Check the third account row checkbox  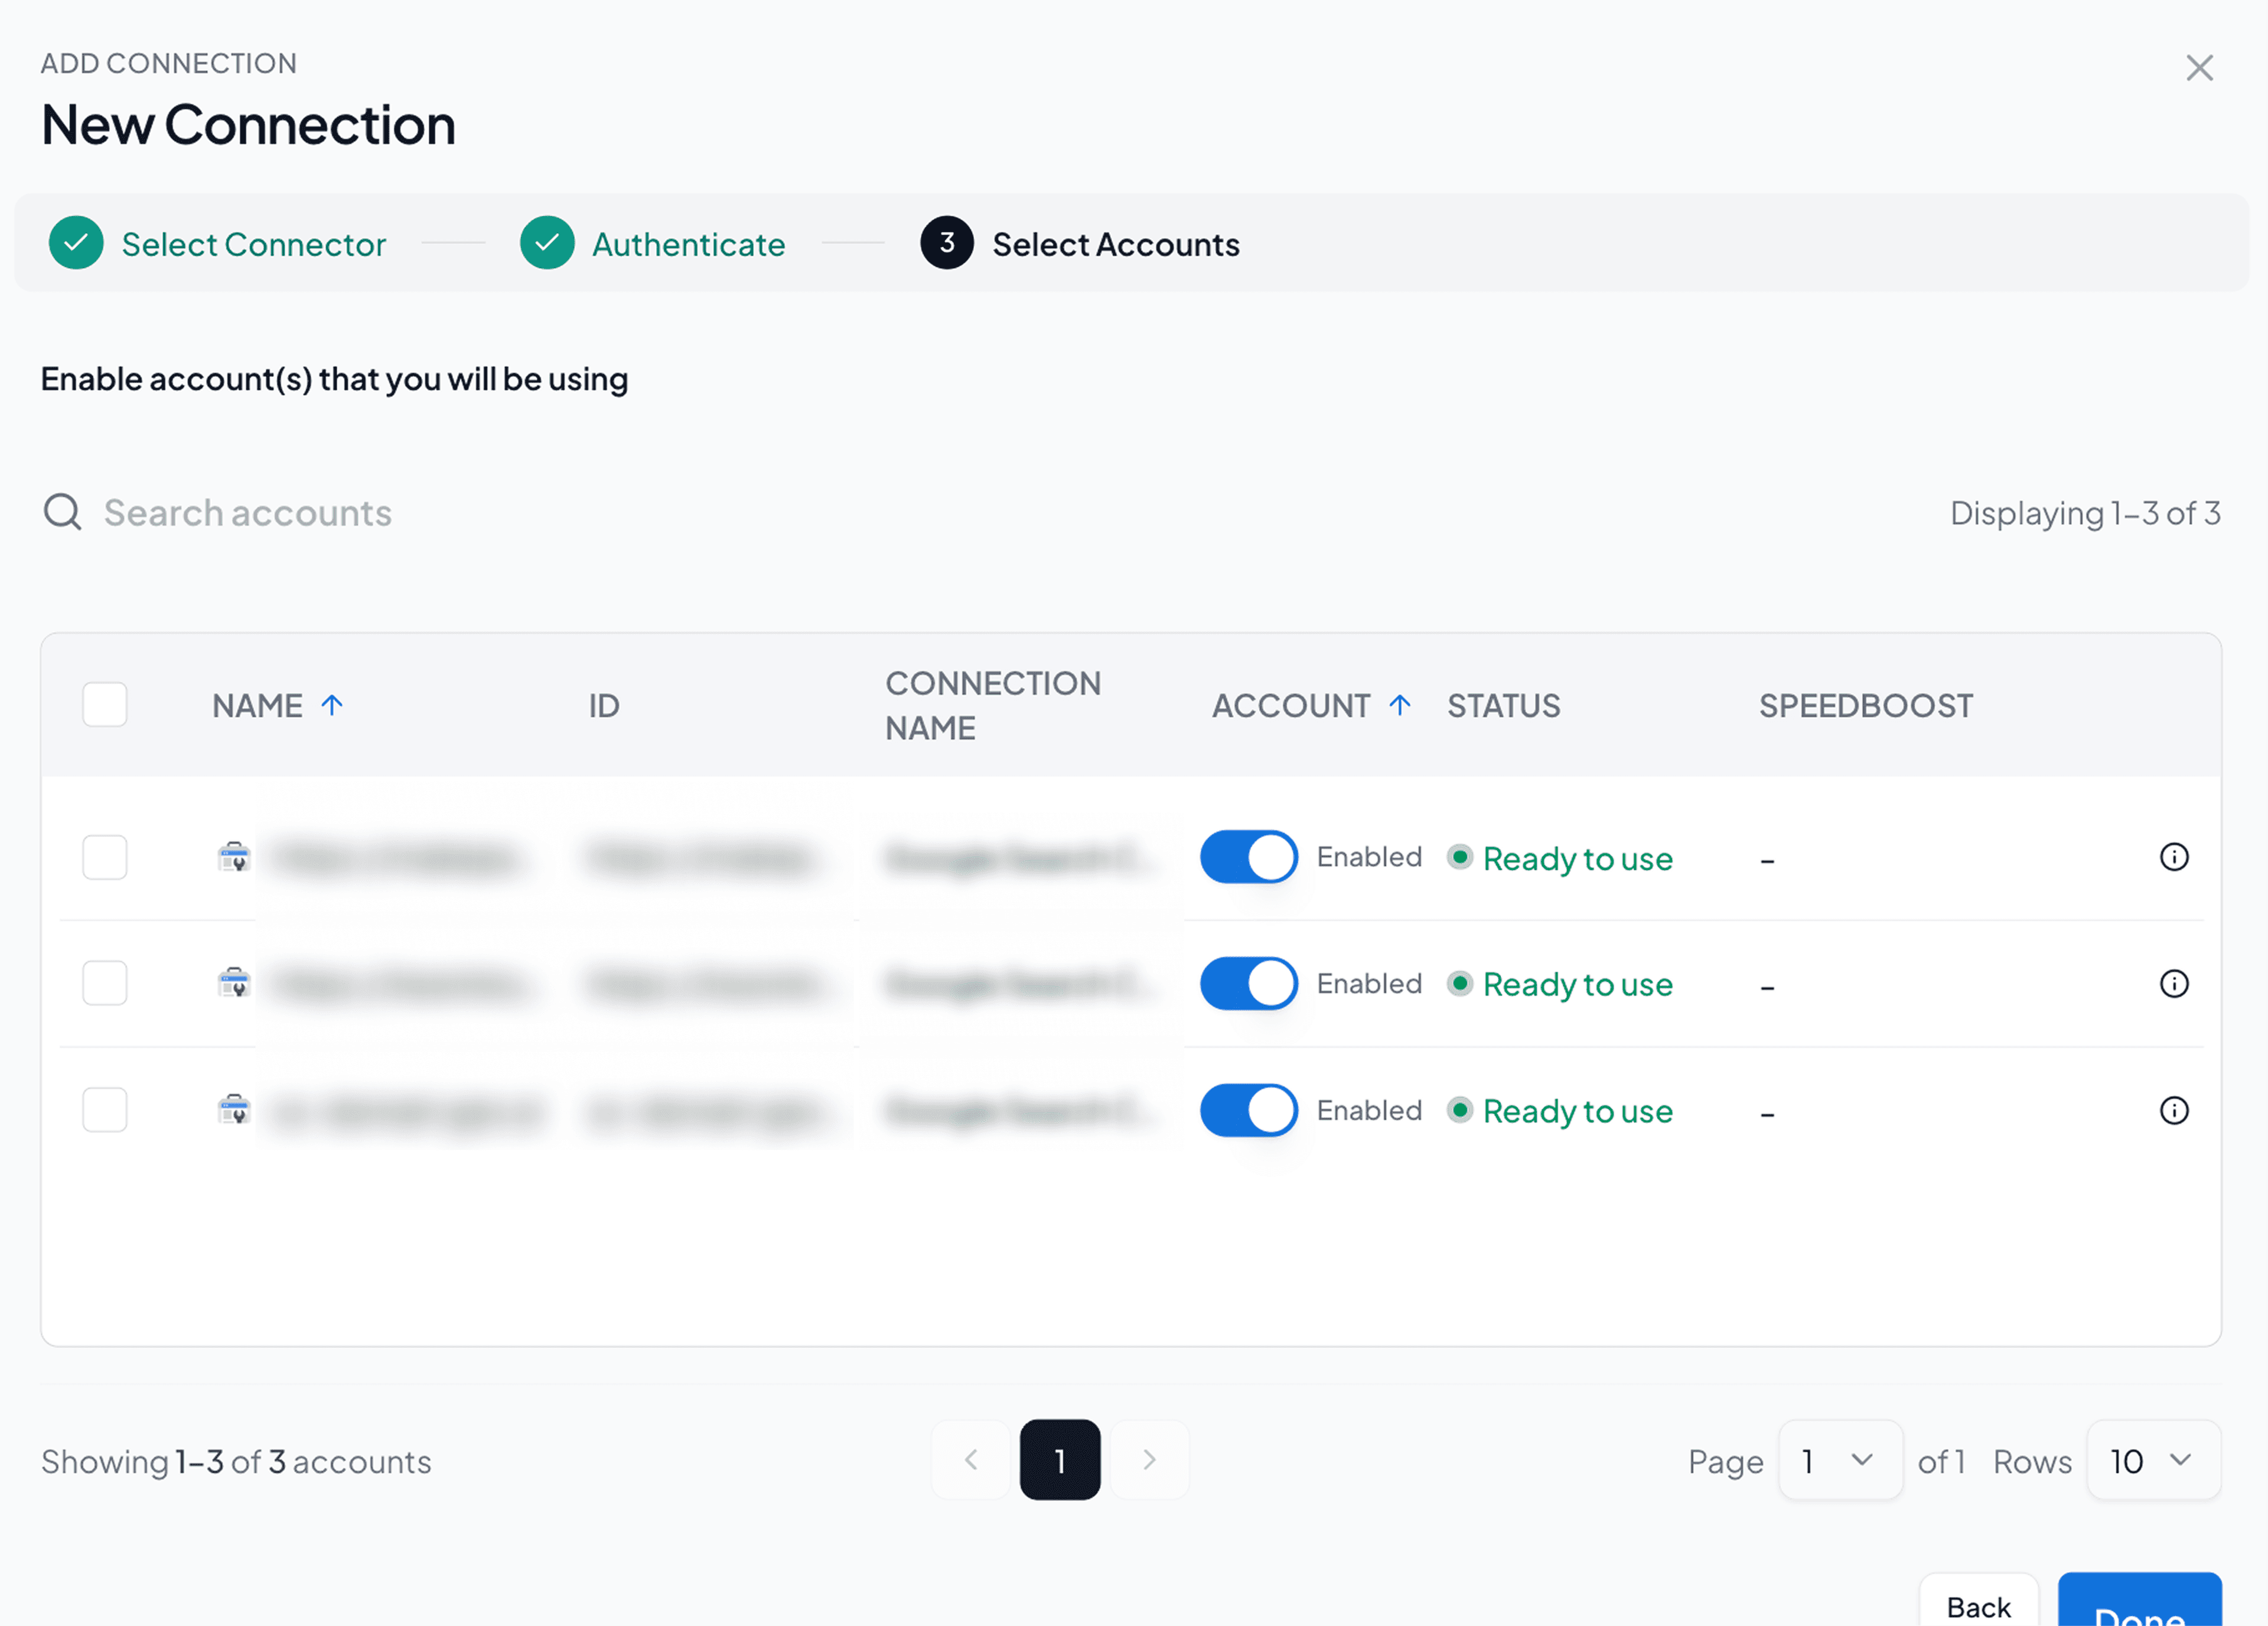105,1110
